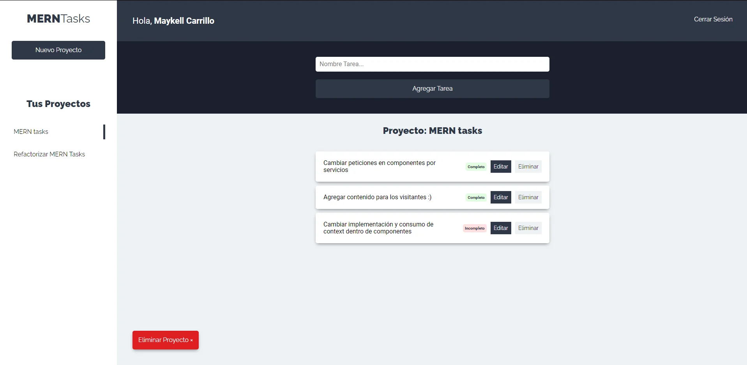Delete the 'Cambiar implementación y consumo' task

tap(528, 228)
